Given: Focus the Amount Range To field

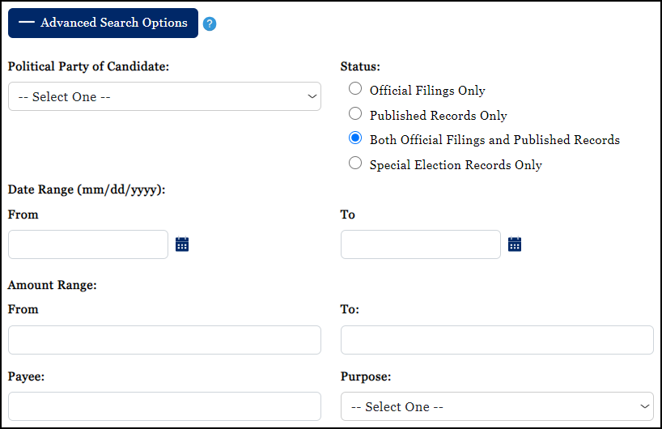Looking at the screenshot, I should tap(497, 340).
